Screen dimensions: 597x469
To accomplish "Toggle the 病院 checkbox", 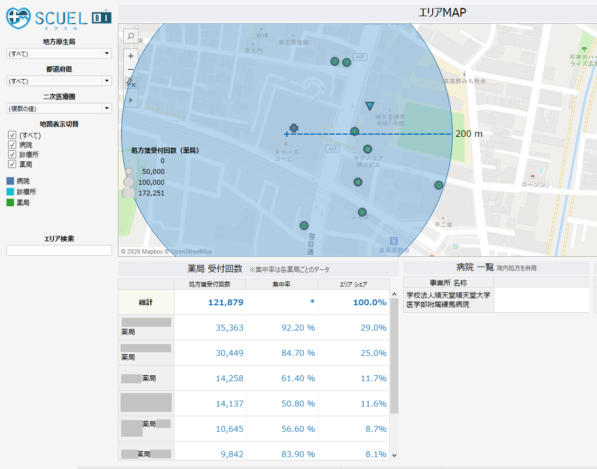I will [x=11, y=145].
